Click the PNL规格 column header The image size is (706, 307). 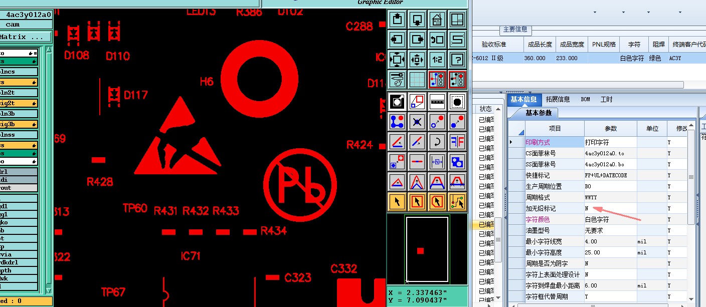[x=604, y=44]
